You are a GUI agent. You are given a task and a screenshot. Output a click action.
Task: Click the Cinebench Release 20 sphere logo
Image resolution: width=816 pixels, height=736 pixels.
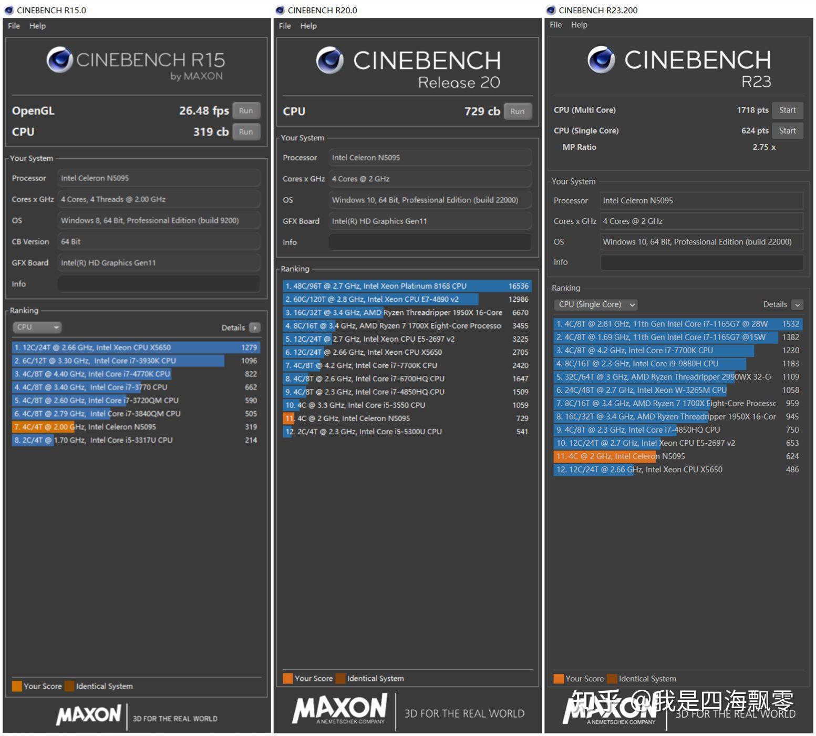[x=330, y=60]
